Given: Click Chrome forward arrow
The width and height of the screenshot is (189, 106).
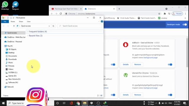Looking at the screenshot, I should coord(56,14).
